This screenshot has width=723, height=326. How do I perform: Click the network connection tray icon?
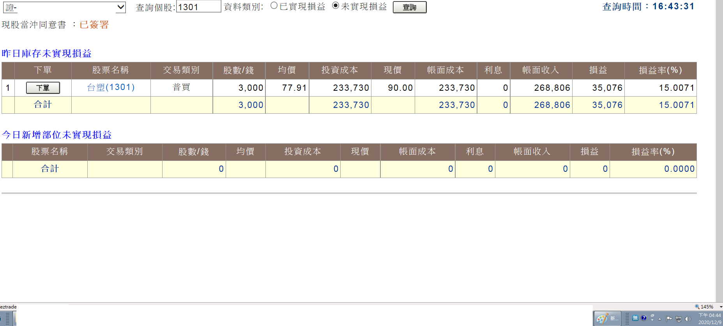(x=679, y=319)
